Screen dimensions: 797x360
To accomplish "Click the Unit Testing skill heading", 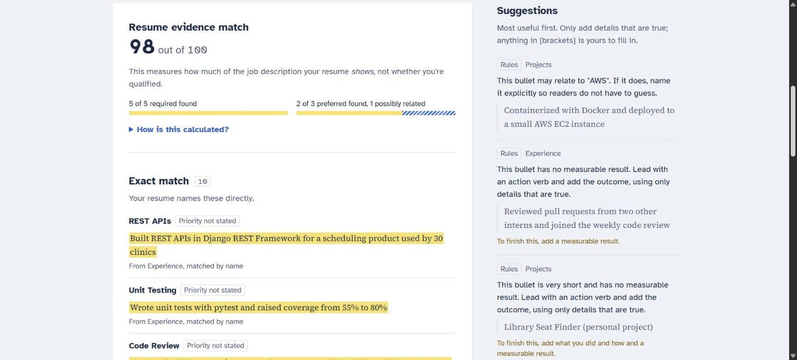I will pos(153,290).
